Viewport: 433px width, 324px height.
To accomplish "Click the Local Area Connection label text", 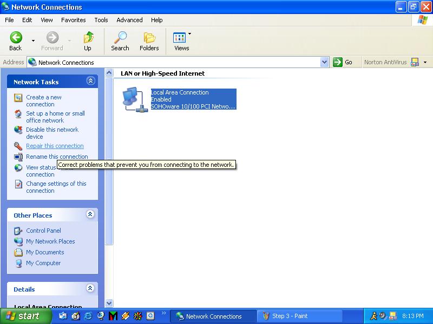I will click(x=180, y=92).
